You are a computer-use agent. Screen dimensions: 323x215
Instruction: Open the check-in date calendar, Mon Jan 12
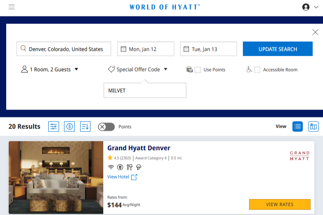click(145, 49)
